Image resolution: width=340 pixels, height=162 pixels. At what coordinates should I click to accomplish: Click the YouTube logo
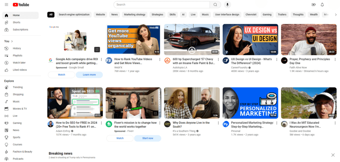21,5
